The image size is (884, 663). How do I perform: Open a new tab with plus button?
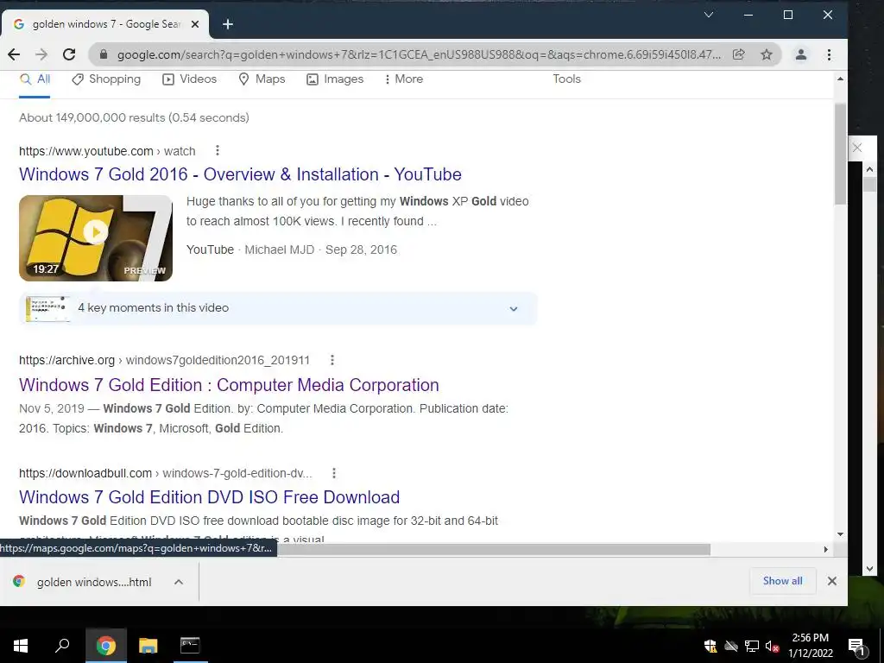228,24
